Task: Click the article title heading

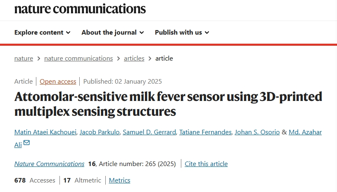Action: point(168,104)
